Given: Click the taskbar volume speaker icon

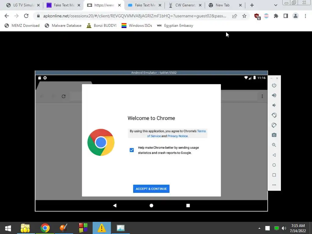Looking at the screenshot, I should click(x=284, y=228).
